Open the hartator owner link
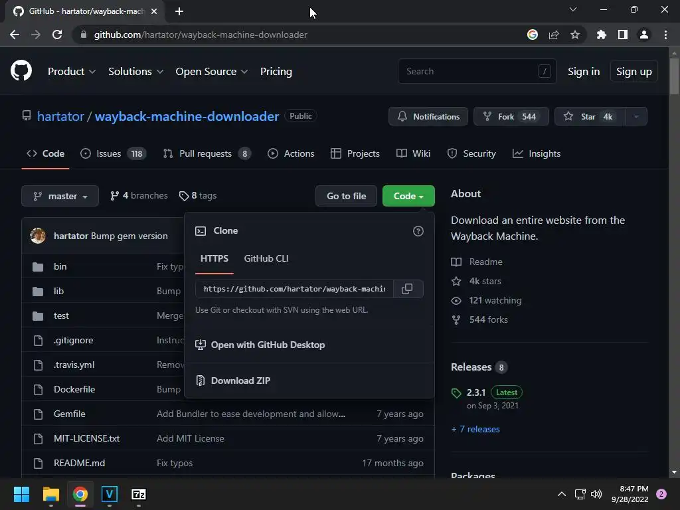The width and height of the screenshot is (680, 510). pyautogui.click(x=60, y=116)
